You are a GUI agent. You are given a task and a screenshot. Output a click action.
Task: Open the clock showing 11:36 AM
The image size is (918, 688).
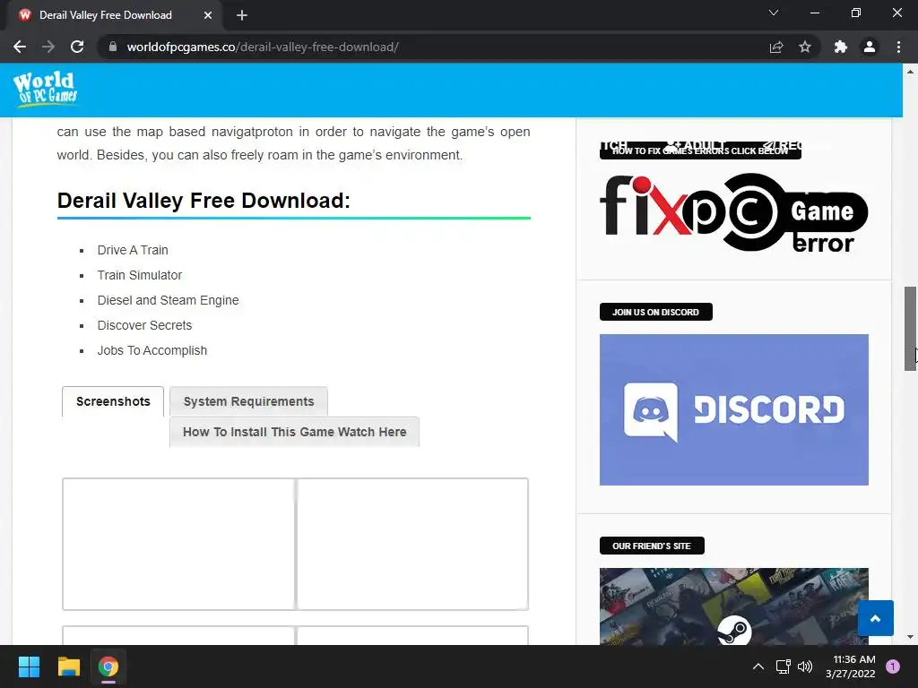851,666
